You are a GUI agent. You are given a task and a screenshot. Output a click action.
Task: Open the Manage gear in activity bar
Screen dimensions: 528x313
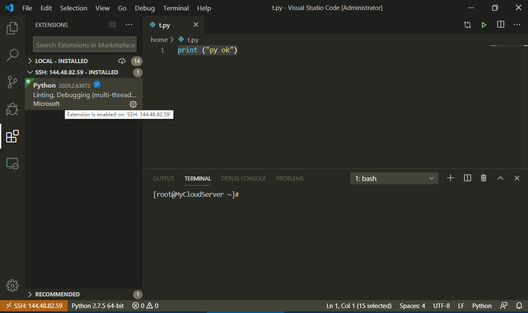12,286
